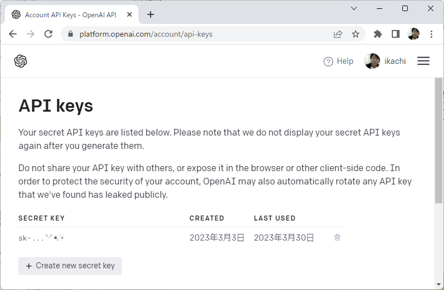Screen dimensions: 444x290
Task: Open the ikachi account menu
Action: pos(386,61)
